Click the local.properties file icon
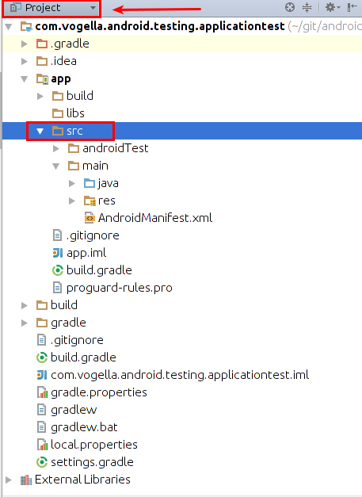The width and height of the screenshot is (362, 497). point(42,445)
